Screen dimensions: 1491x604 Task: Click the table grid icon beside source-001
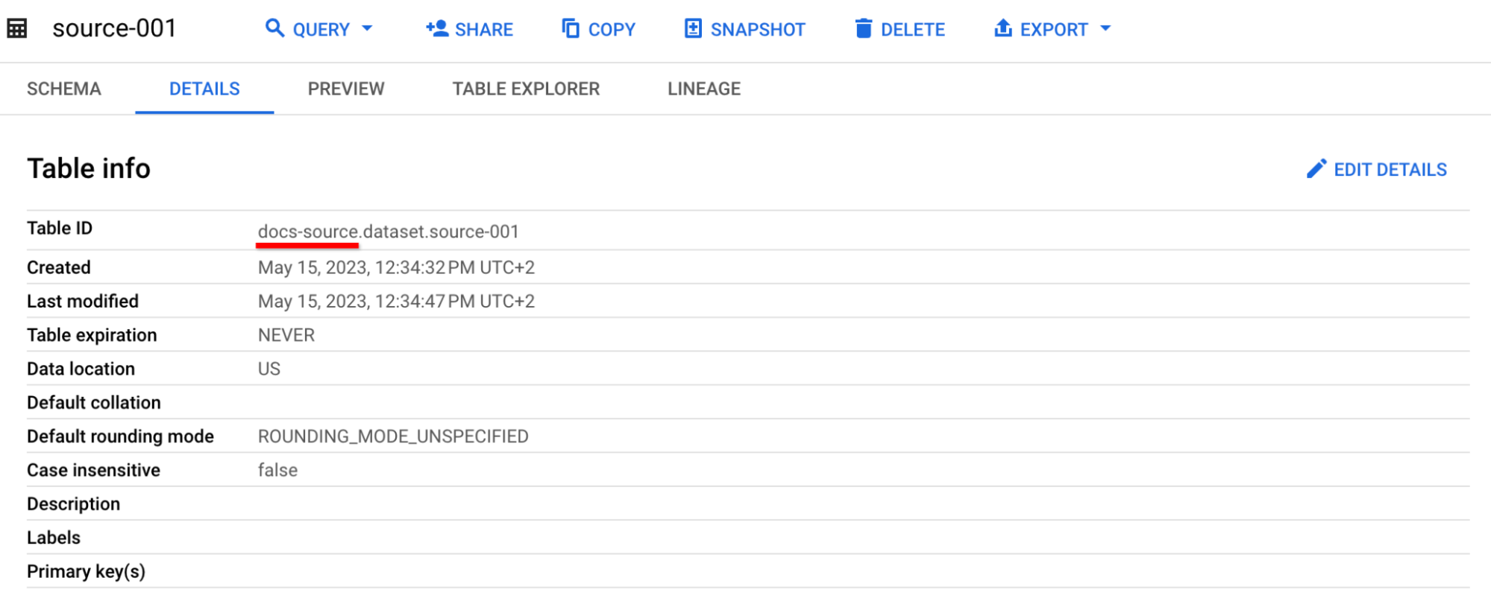click(x=16, y=28)
